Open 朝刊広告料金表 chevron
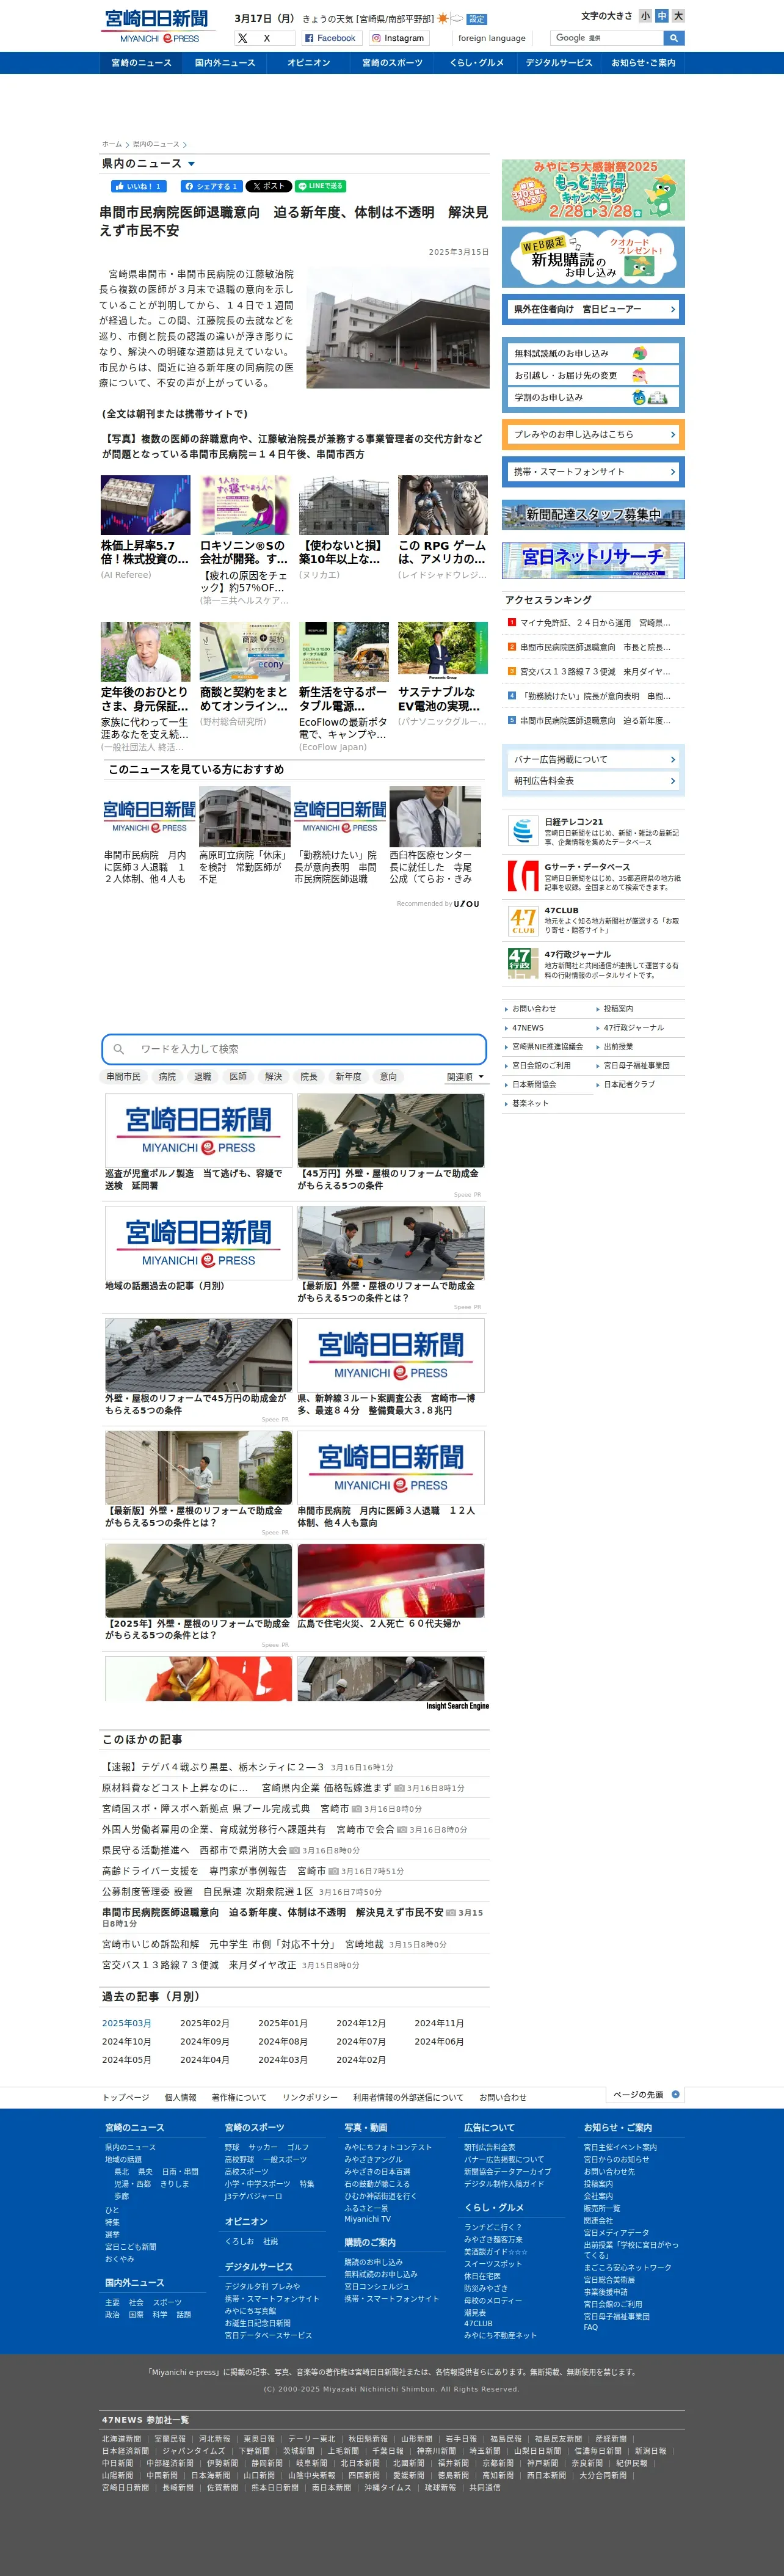This screenshot has width=784, height=2576. pyautogui.click(x=672, y=781)
